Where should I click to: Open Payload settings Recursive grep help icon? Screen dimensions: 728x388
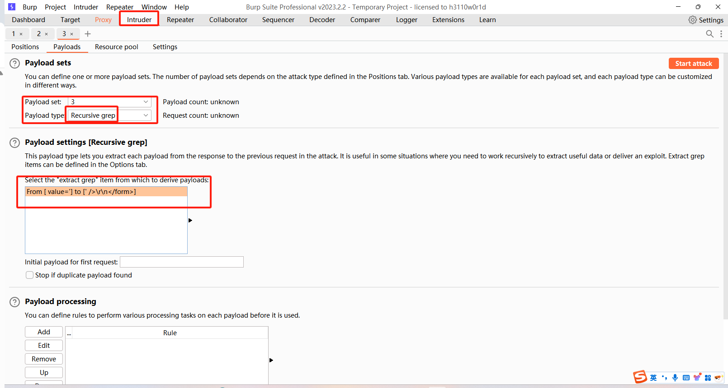coord(15,143)
